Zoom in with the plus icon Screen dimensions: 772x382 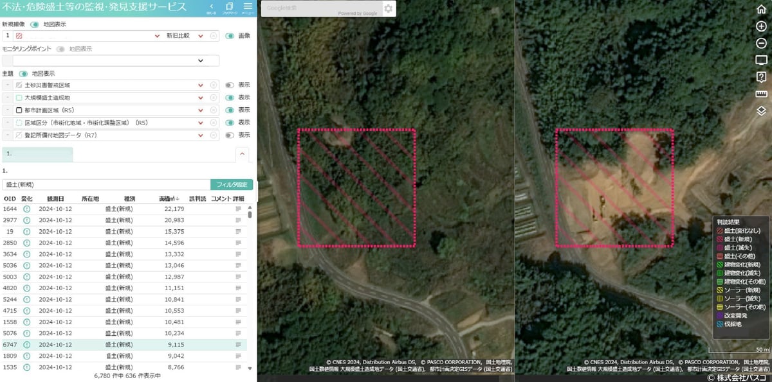761,26
